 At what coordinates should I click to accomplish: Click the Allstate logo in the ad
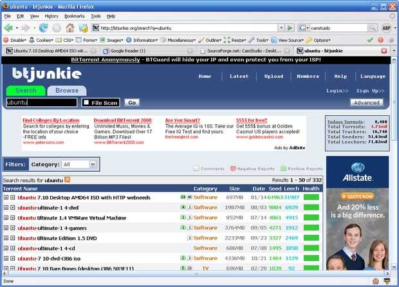(357, 172)
